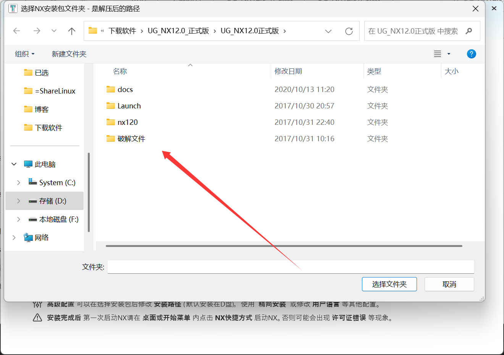Refresh the current folder view
This screenshot has width=504, height=355.
pos(349,31)
